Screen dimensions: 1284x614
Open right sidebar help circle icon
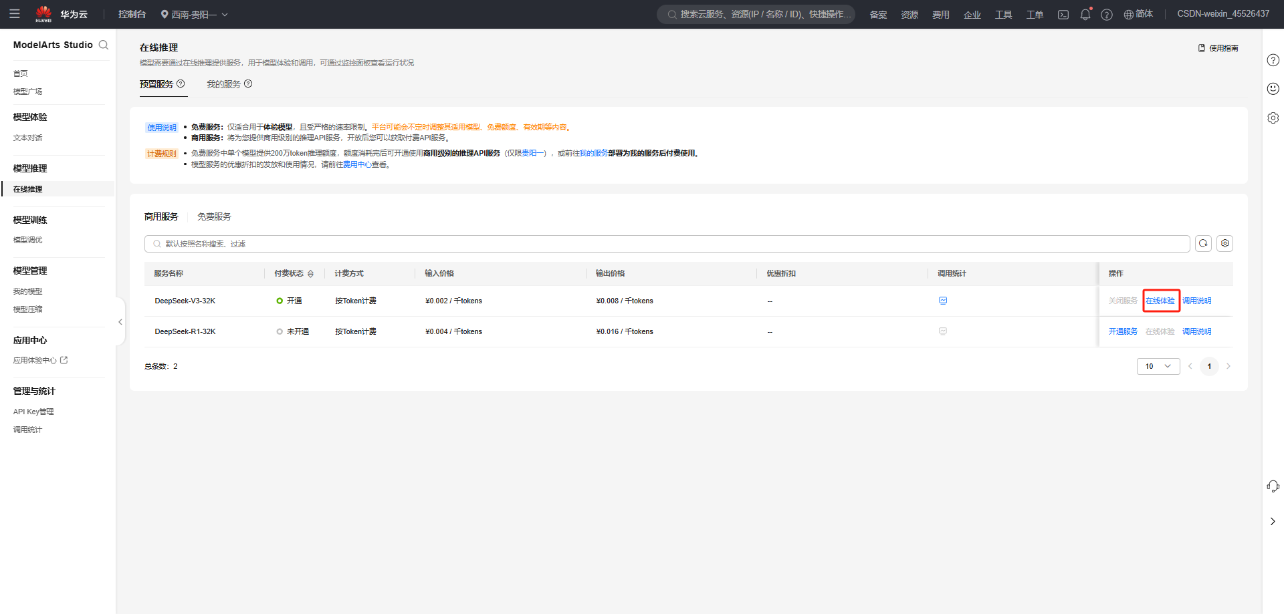tap(1273, 60)
